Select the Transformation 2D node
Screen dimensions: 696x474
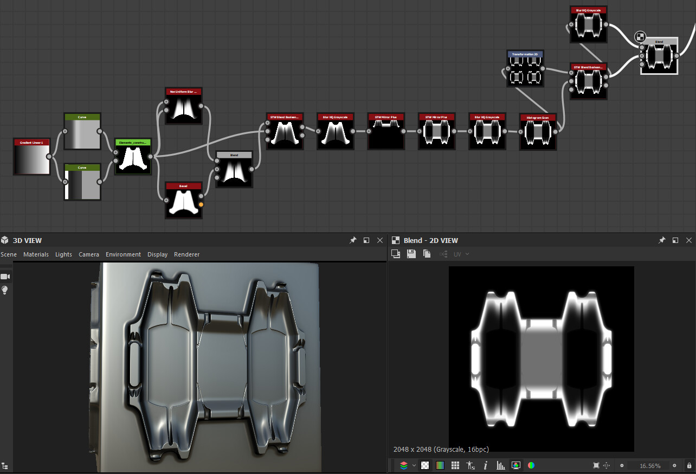tap(525, 69)
